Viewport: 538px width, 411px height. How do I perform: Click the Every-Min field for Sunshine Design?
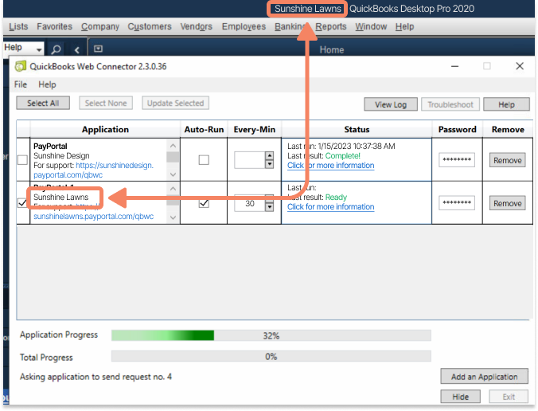250,160
